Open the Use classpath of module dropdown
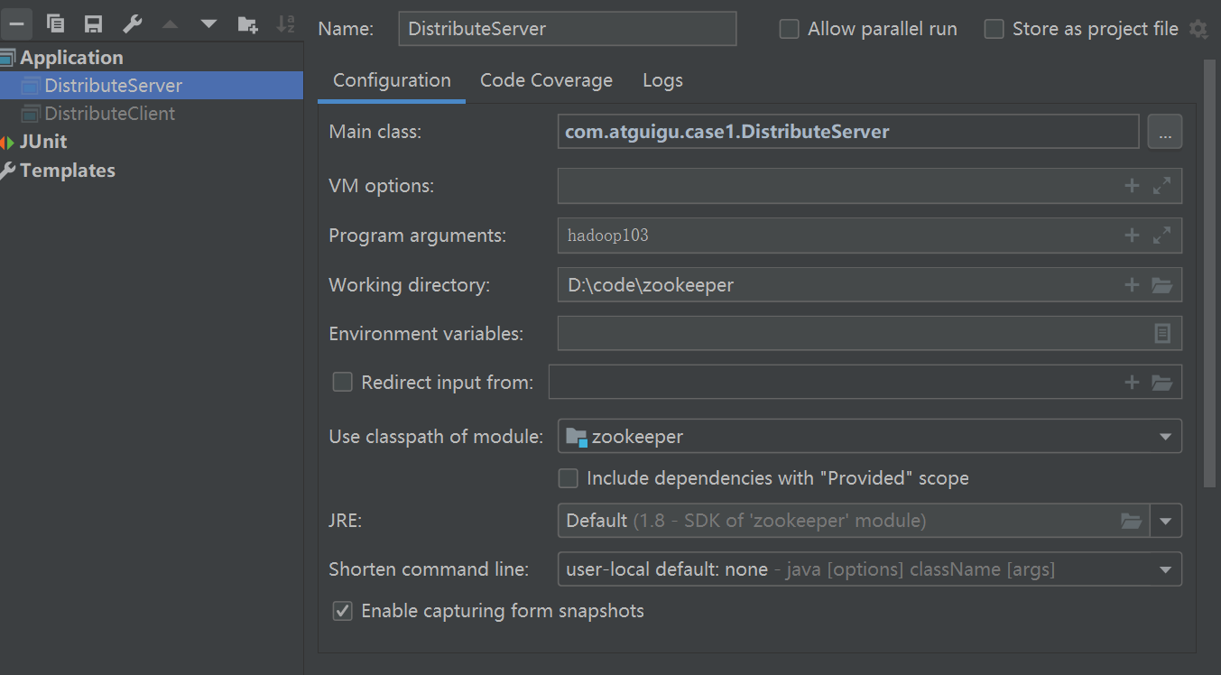This screenshot has width=1221, height=675. click(870, 437)
